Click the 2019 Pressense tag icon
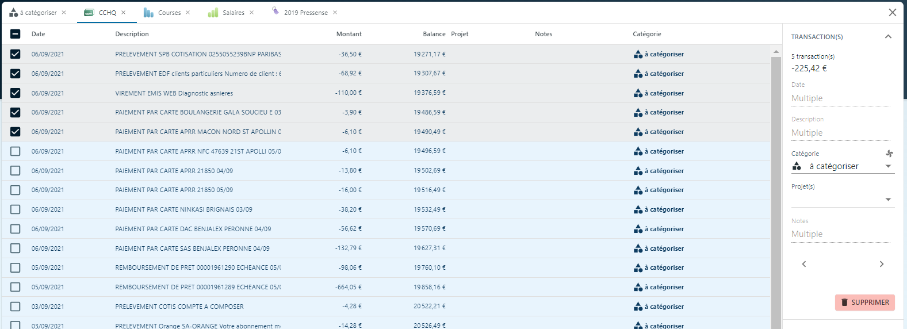Screen dimensions: 907x329 pos(275,12)
